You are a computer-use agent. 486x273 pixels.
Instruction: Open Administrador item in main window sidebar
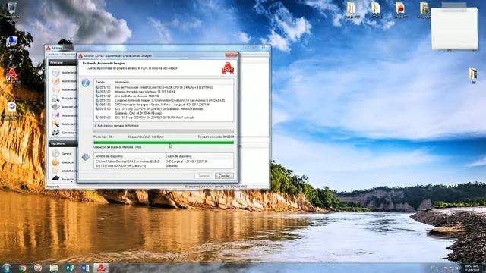point(64,107)
